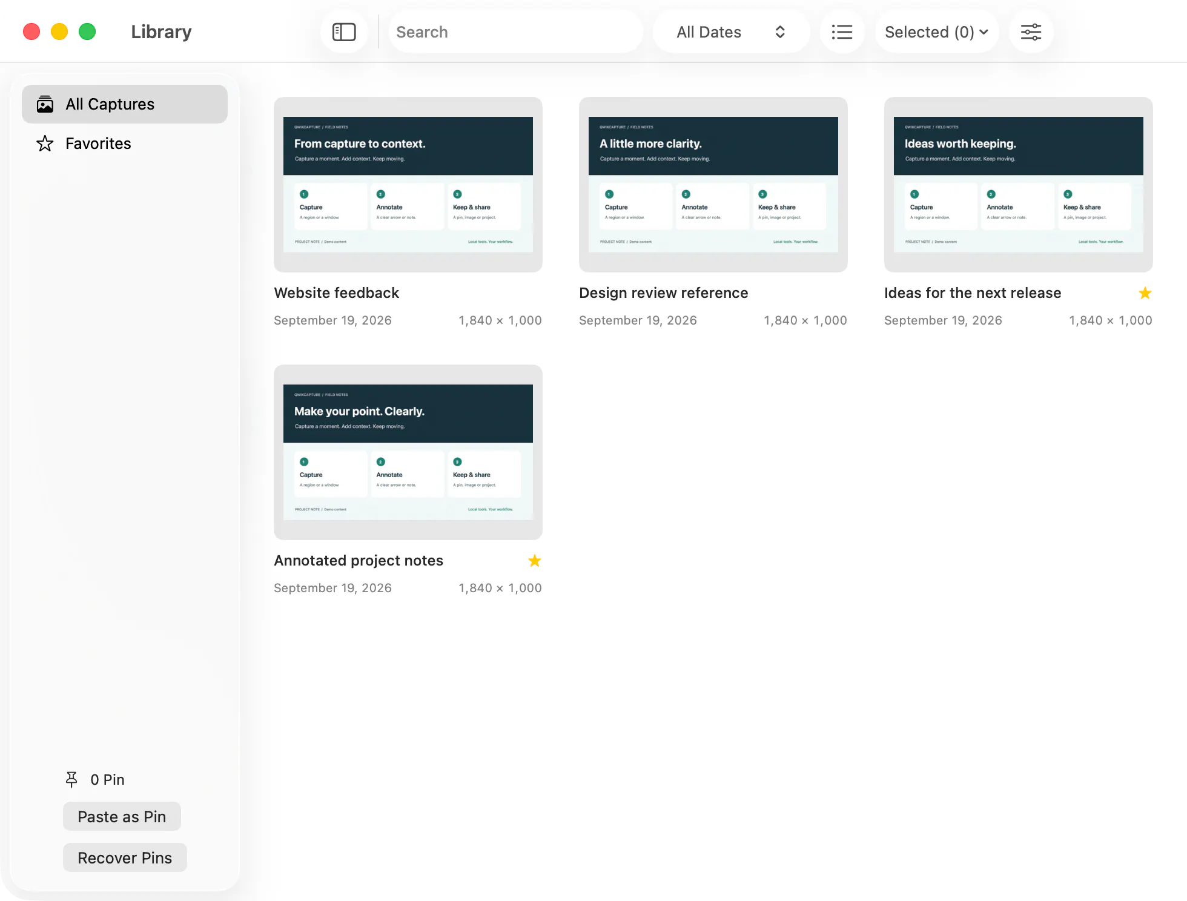Open the Website feedback thumbnail

click(408, 185)
